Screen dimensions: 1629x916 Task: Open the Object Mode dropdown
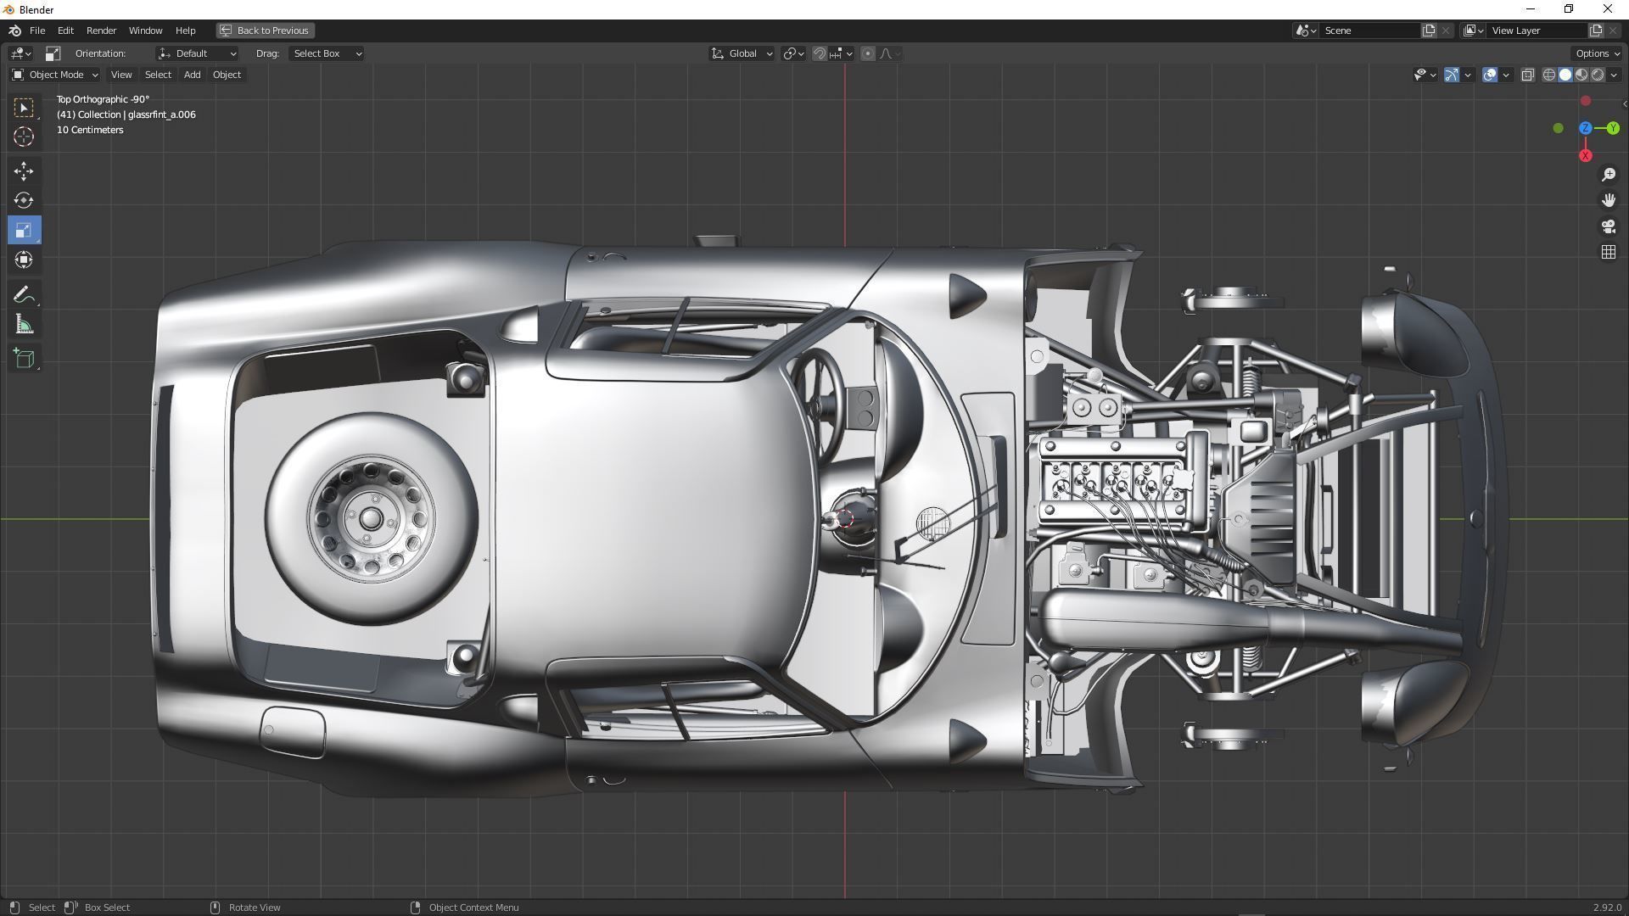(x=55, y=75)
